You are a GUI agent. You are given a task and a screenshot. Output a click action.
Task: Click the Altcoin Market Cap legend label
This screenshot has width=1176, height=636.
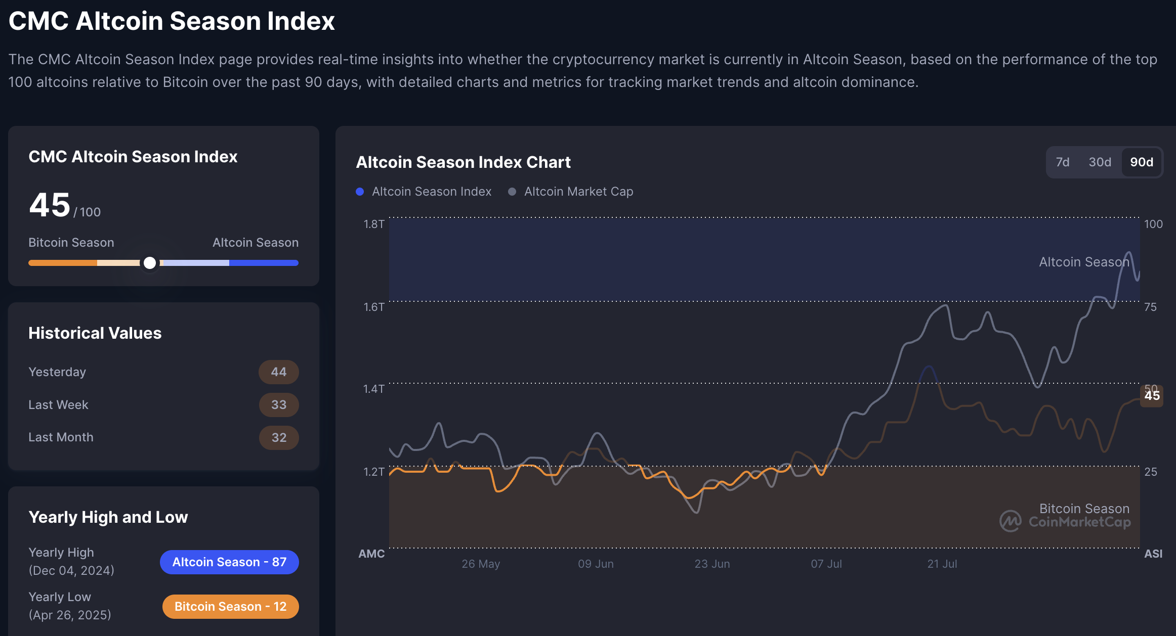point(578,192)
